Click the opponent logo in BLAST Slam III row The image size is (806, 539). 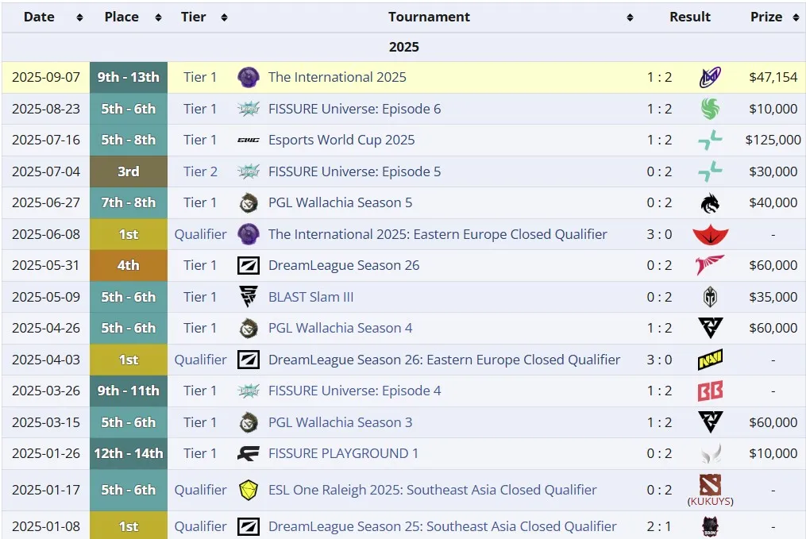(x=711, y=297)
